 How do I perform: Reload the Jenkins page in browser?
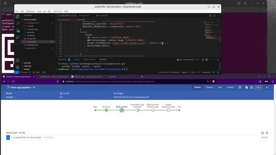(x=13, y=81)
